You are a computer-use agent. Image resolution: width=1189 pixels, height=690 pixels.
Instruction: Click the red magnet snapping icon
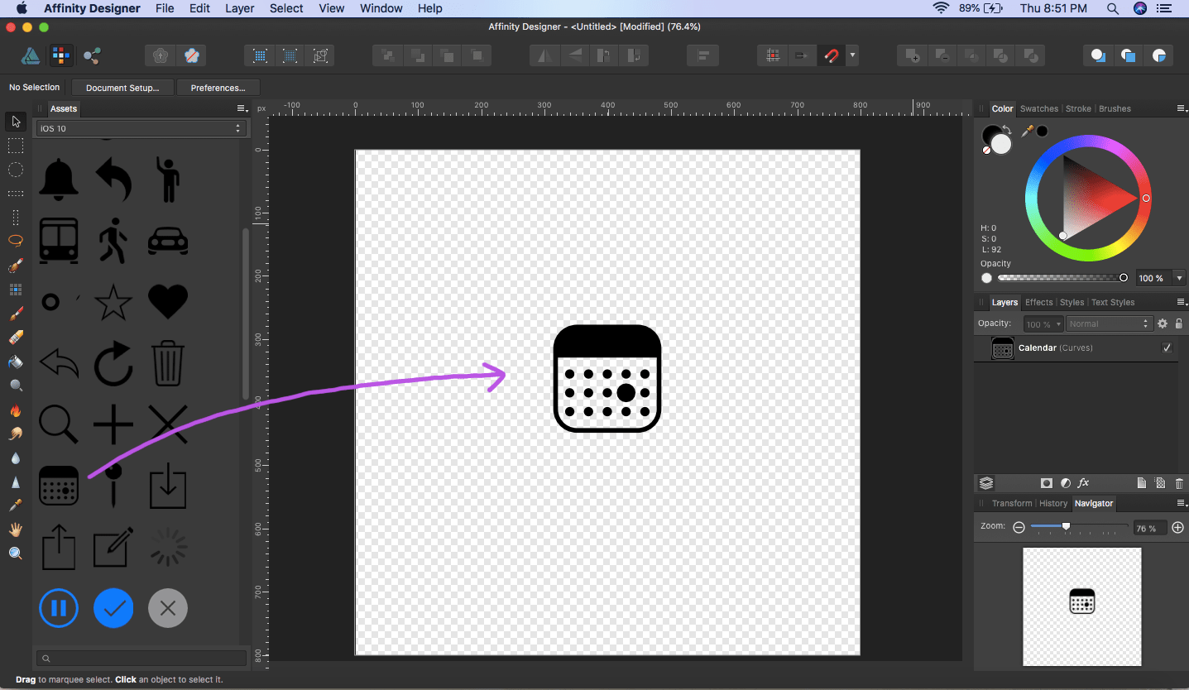coord(829,56)
